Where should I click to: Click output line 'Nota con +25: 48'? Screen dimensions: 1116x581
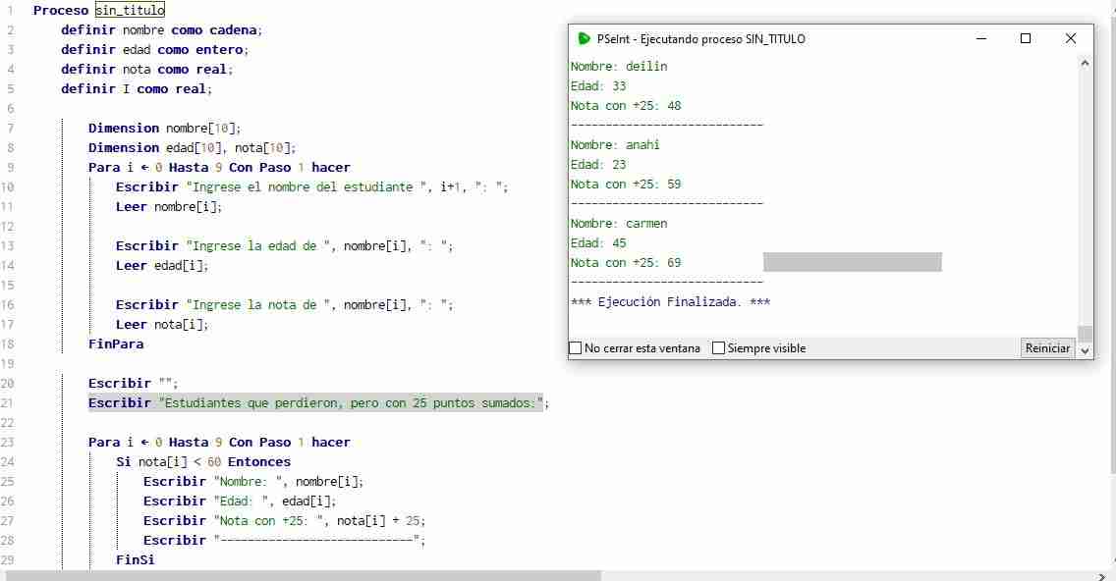(x=626, y=106)
